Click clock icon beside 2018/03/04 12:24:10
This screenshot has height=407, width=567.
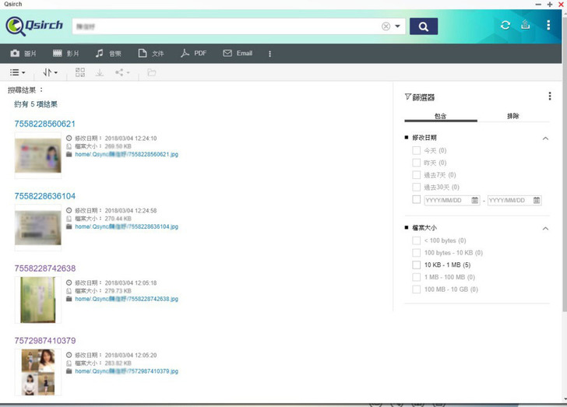pos(69,138)
